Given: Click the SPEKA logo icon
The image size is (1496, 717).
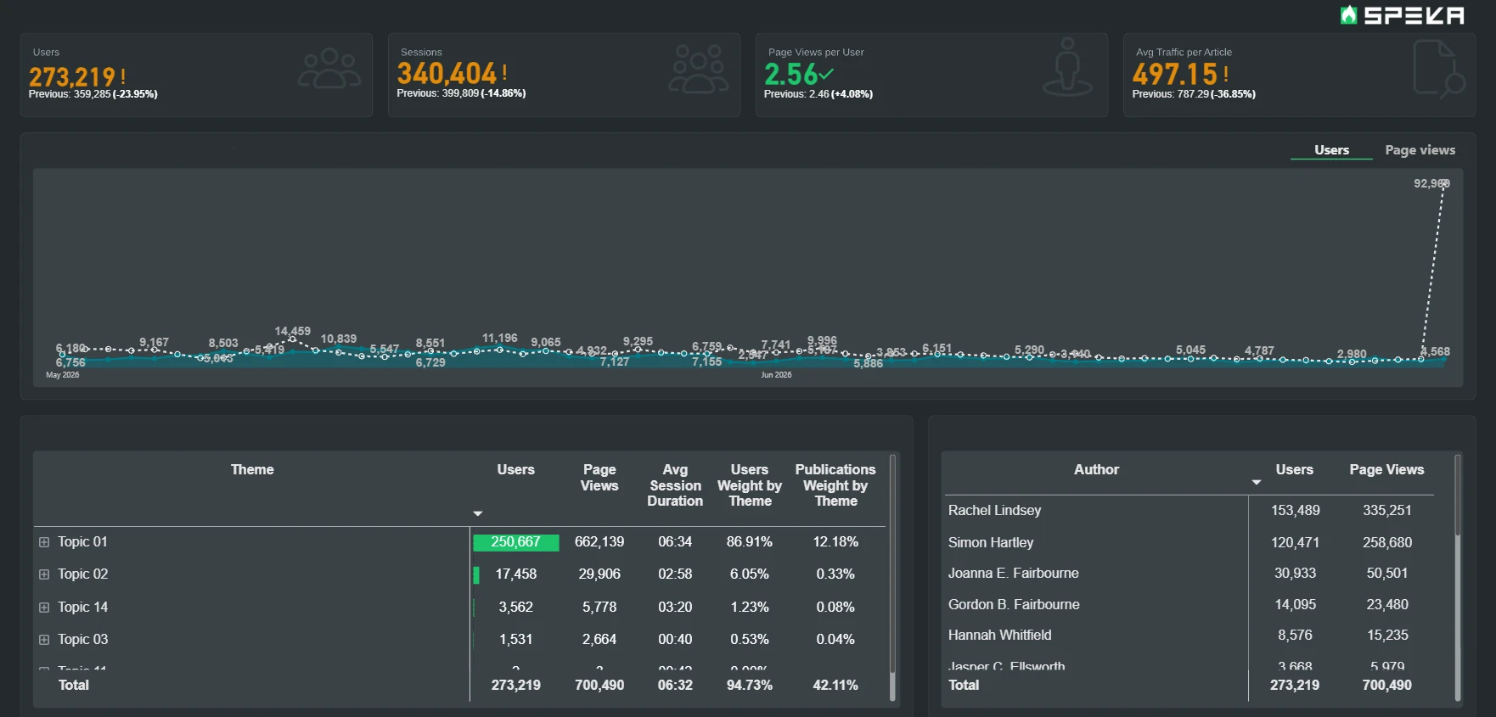Looking at the screenshot, I should (x=1348, y=14).
